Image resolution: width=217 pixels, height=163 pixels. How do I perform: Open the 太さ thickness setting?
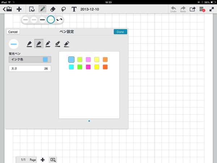pos(30,68)
